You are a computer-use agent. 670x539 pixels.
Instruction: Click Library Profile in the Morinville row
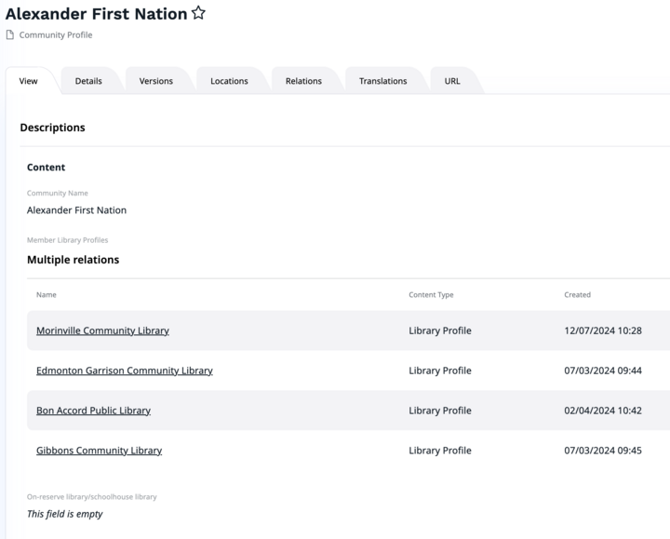coord(439,330)
